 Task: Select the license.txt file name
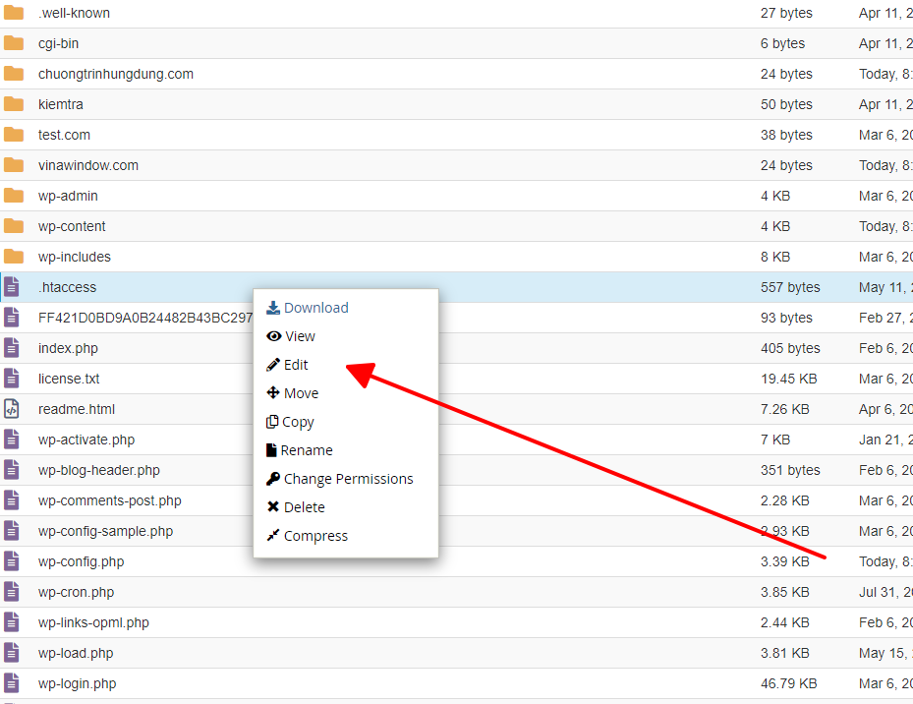click(x=69, y=379)
